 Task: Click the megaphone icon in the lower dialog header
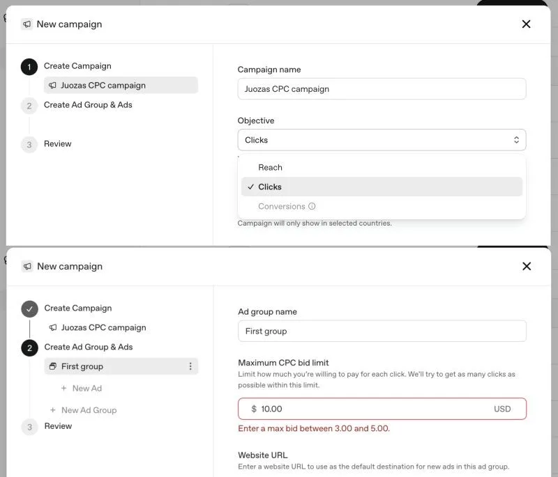point(27,267)
